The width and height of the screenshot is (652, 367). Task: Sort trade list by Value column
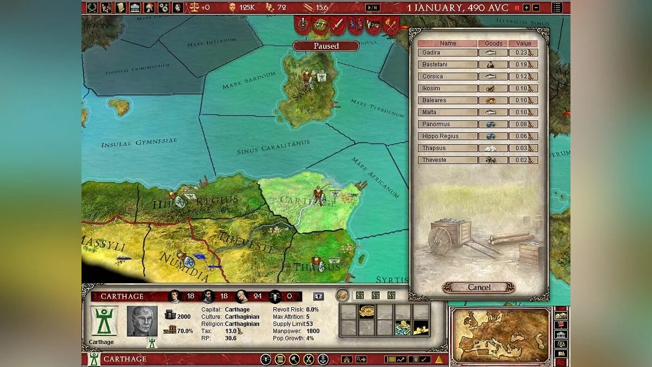coord(524,43)
